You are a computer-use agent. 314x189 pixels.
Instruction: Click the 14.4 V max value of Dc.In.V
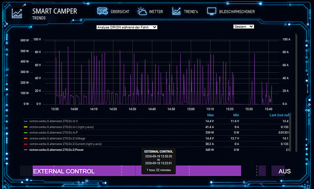(x=209, y=121)
